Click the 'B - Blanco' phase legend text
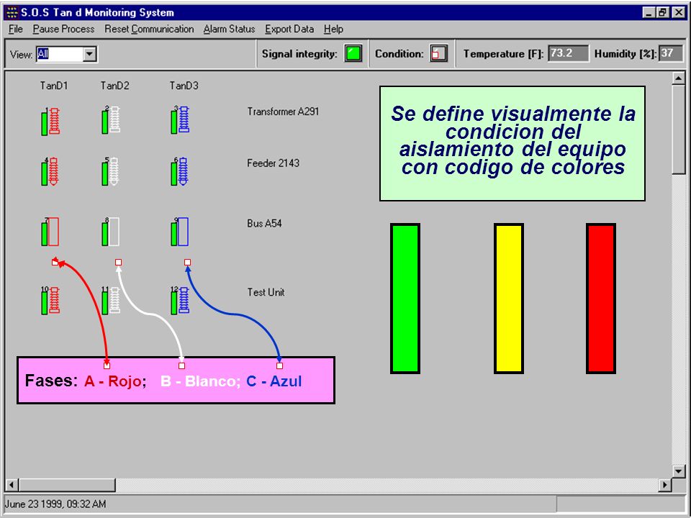 click(x=199, y=381)
